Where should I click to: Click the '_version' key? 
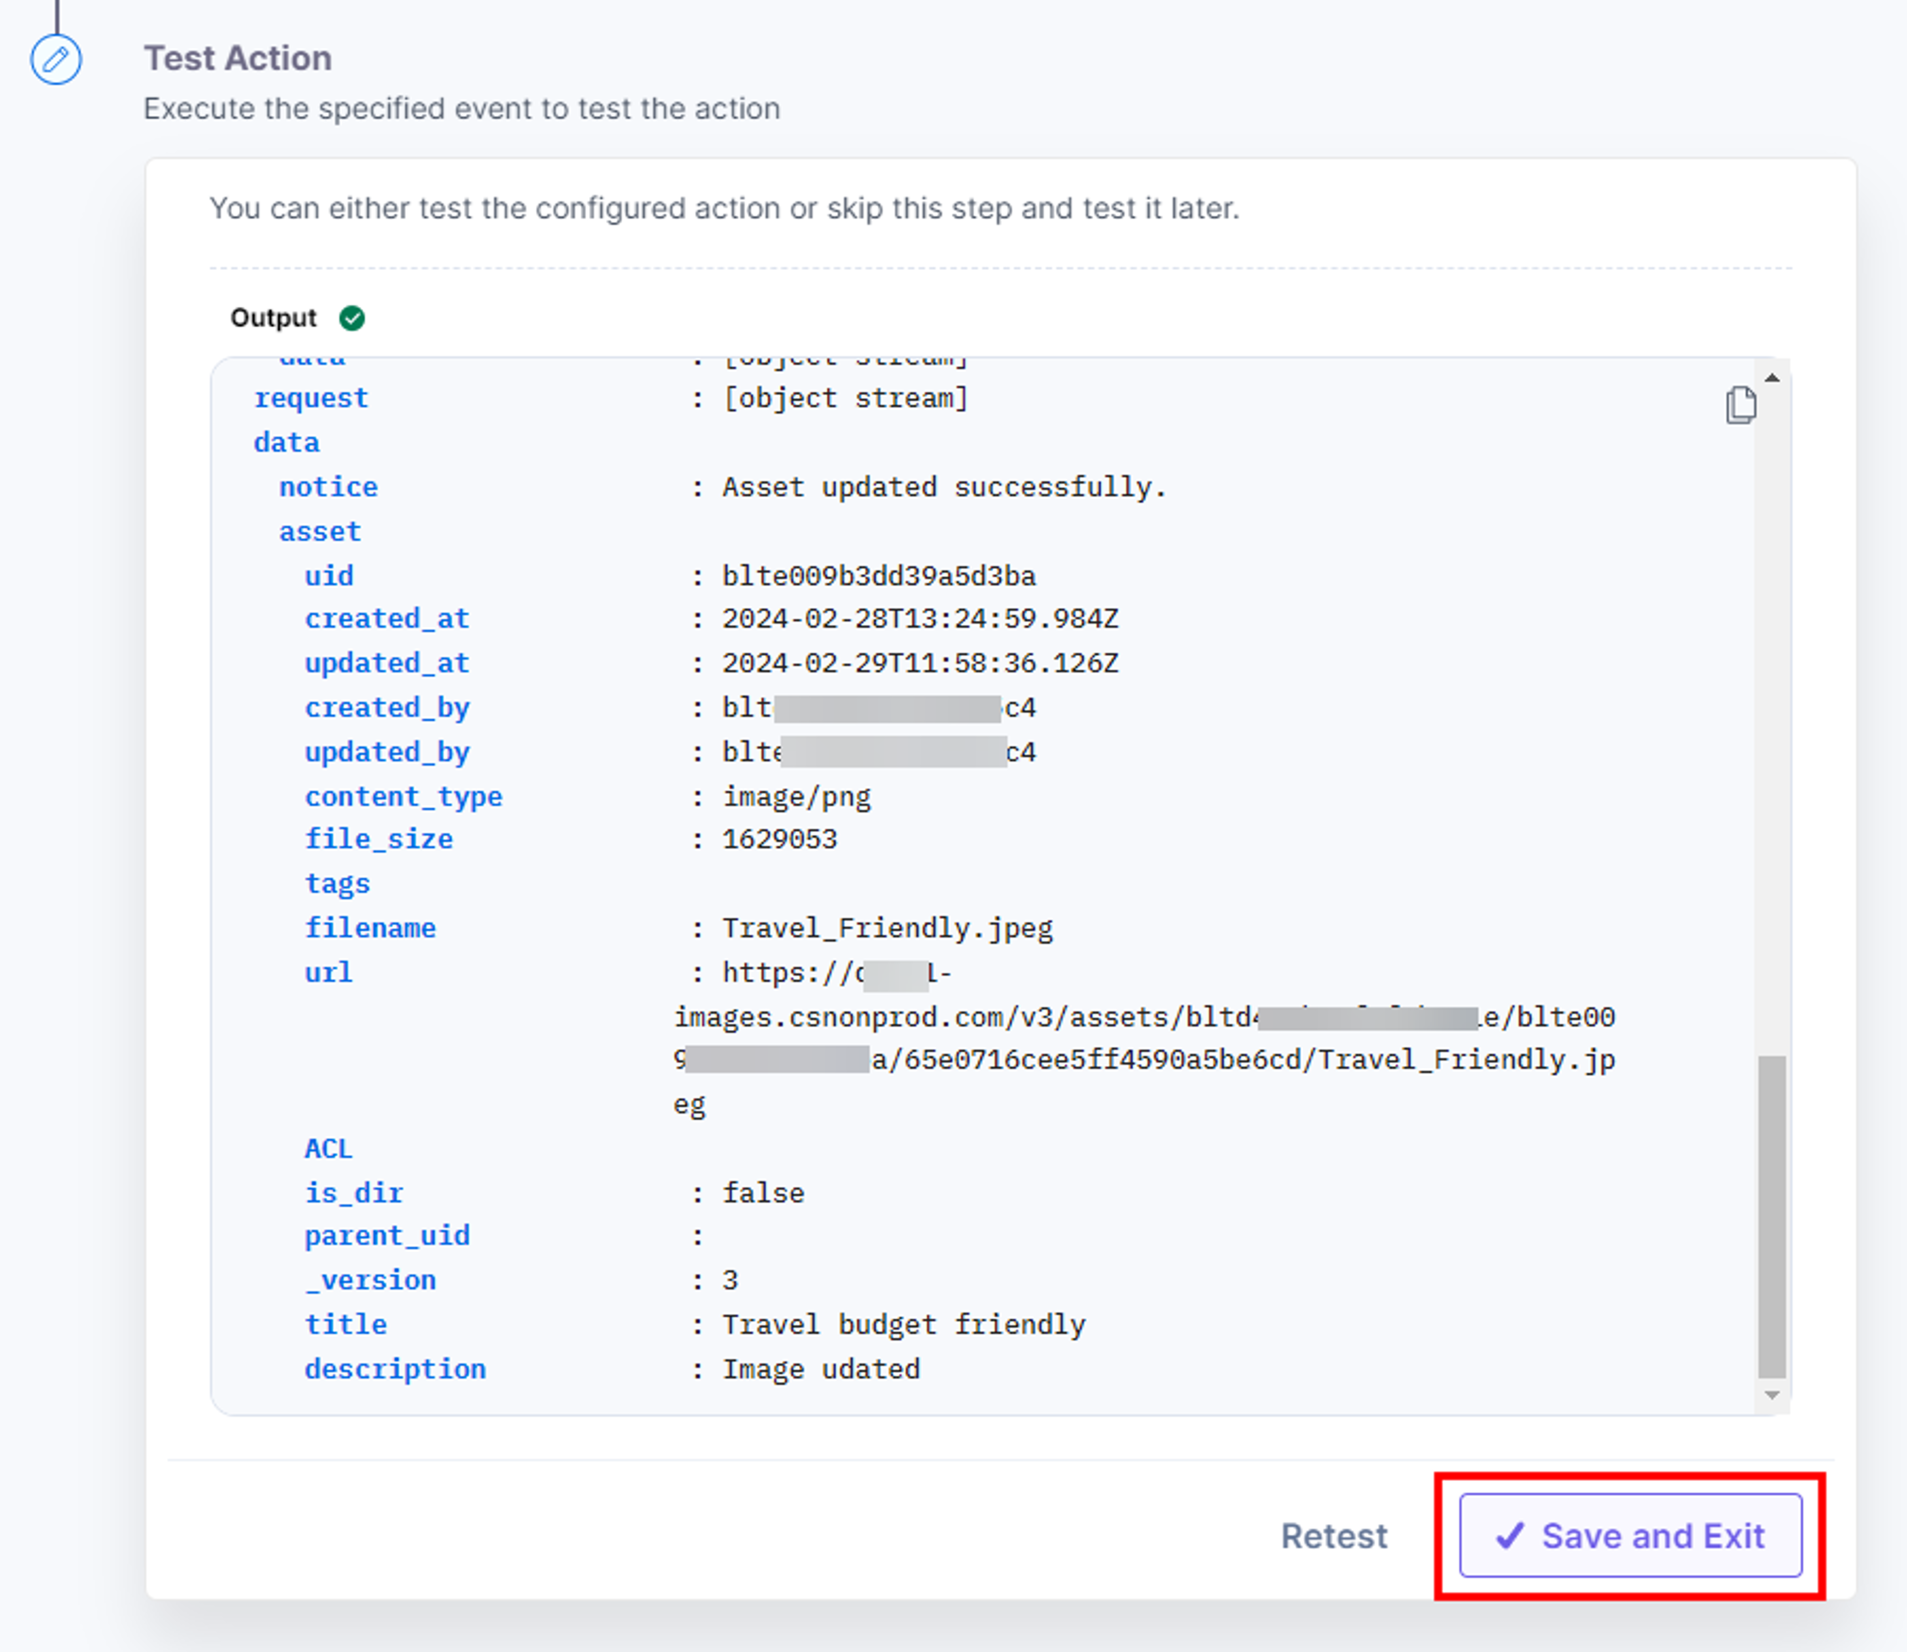coord(370,1281)
